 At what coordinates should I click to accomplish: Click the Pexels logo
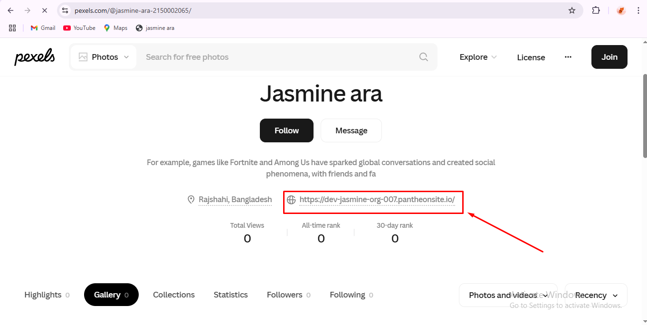coord(34,57)
